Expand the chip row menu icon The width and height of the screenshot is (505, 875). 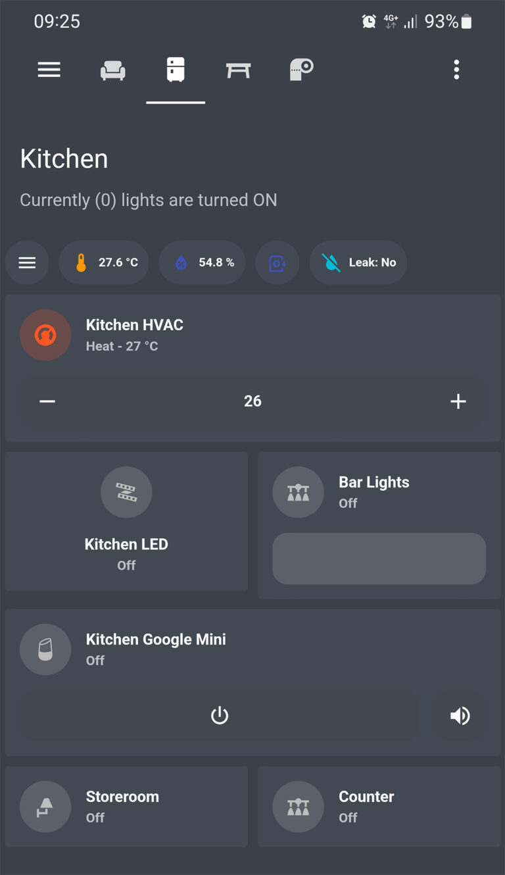(x=27, y=262)
